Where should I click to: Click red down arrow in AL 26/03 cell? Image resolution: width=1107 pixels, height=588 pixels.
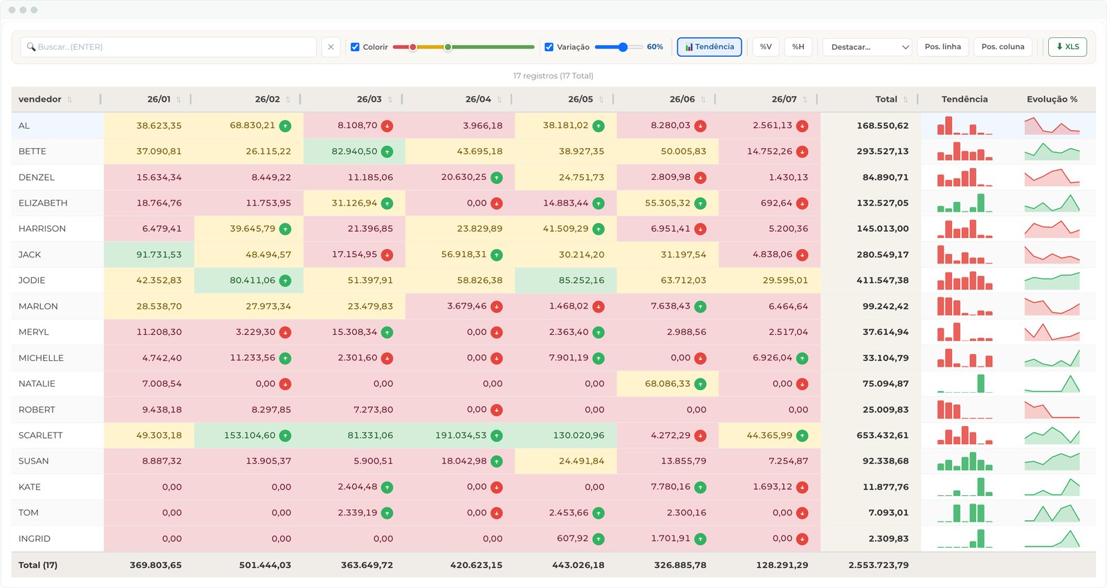tap(387, 126)
